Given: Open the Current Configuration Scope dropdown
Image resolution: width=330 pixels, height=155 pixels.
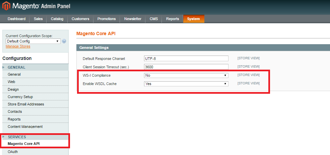Looking at the screenshot, I should pos(33,41).
